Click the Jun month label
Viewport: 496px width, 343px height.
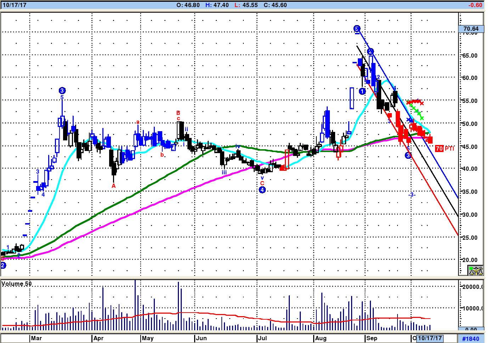click(x=201, y=338)
